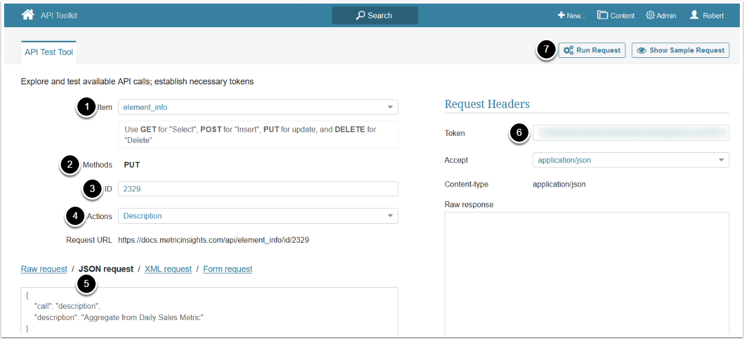Click the Admin gear icon

coord(650,15)
